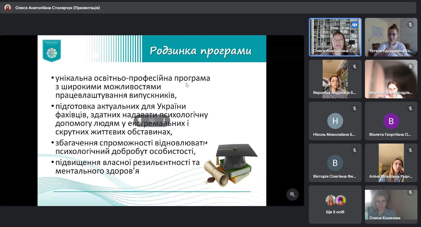
Task: Click the muted mic icon on Олена Коханова's tile
Action: tap(411, 193)
